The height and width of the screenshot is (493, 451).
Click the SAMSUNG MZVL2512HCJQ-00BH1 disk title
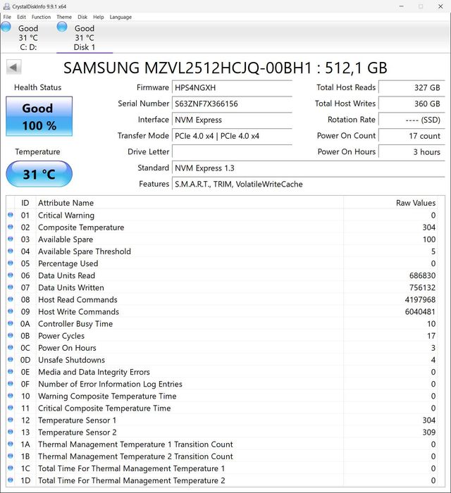point(225,68)
